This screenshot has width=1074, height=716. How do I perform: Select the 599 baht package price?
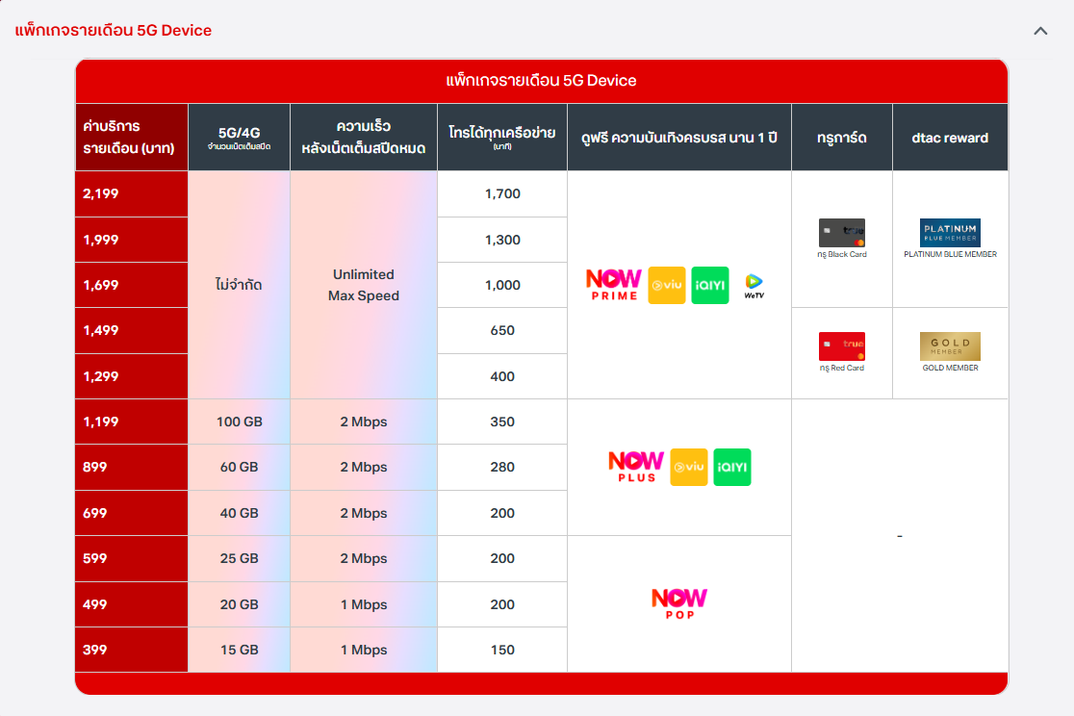pyautogui.click(x=132, y=558)
